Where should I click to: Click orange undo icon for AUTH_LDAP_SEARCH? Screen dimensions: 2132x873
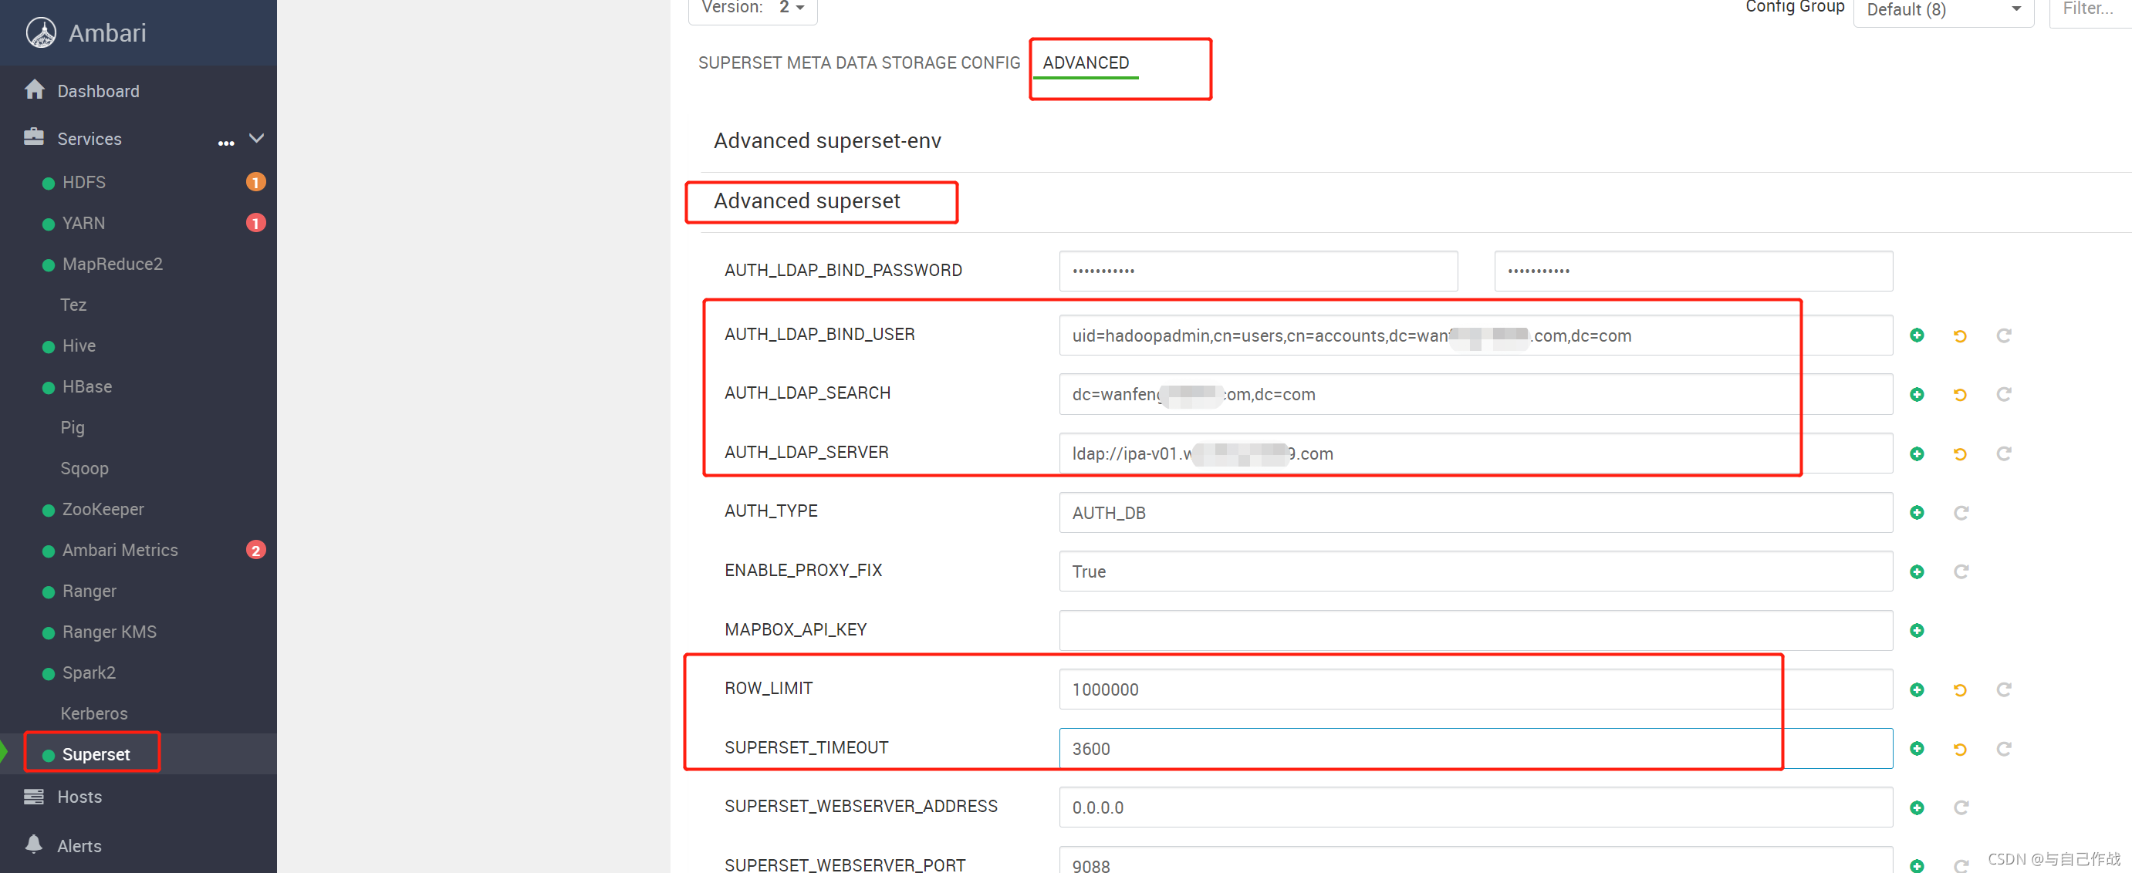[x=1960, y=395]
